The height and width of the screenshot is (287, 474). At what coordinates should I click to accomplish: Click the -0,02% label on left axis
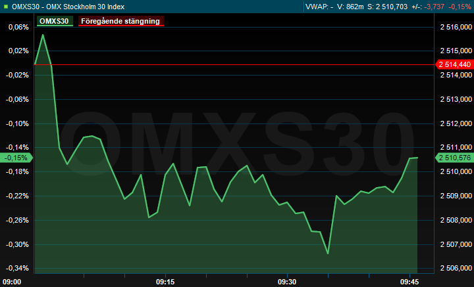pyautogui.click(x=17, y=75)
